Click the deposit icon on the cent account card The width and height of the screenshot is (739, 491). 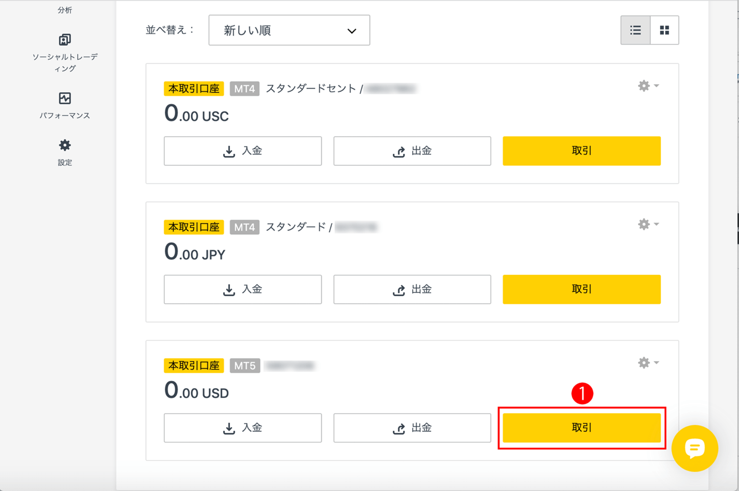pyautogui.click(x=229, y=150)
